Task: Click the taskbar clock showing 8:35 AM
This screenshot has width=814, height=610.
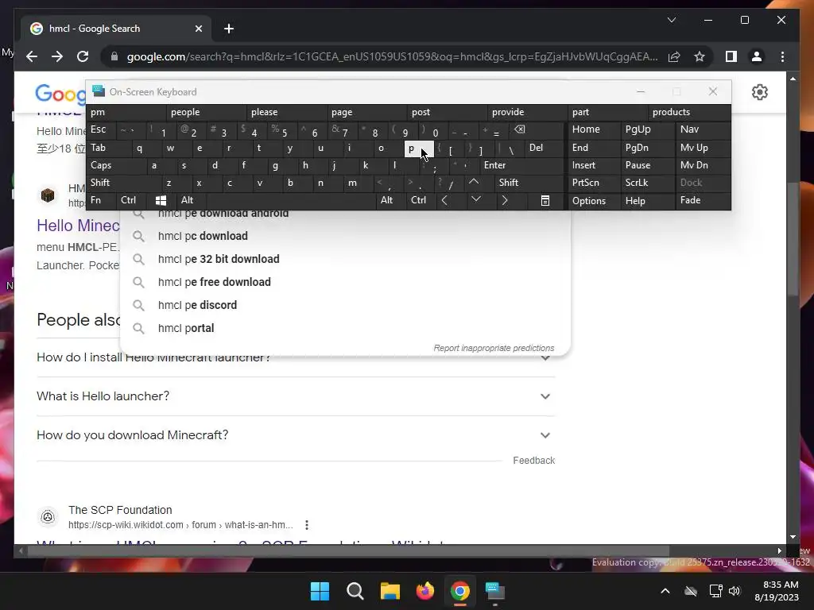Action: pyautogui.click(x=777, y=591)
